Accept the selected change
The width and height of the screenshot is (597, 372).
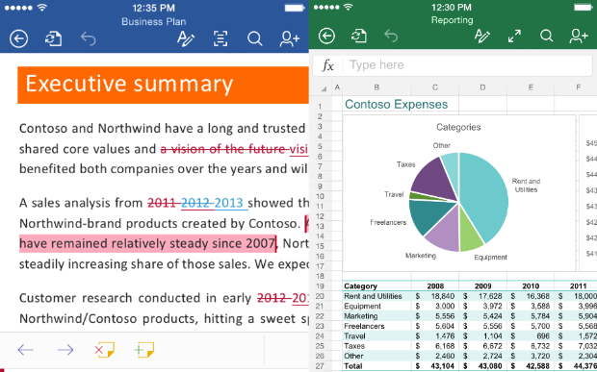coord(143,350)
